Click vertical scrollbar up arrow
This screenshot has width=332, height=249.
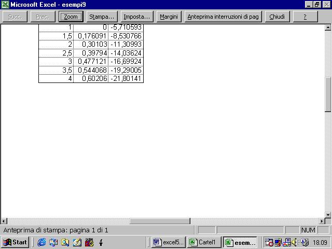[x=328, y=27]
